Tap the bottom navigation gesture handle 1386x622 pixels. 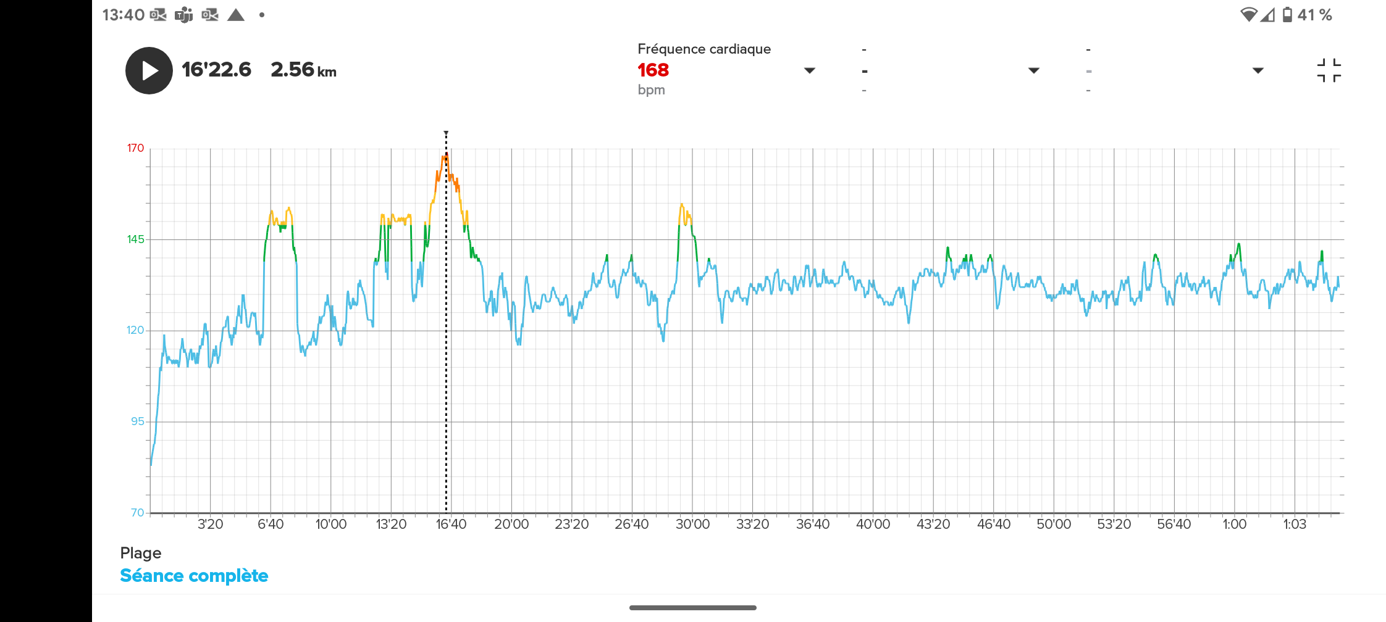(693, 608)
